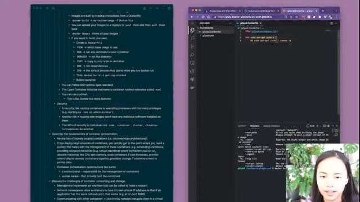360x202 pixels.
Task: Open the gitpod/workspace-full image link in the FROM line
Action: click(x=264, y=31)
